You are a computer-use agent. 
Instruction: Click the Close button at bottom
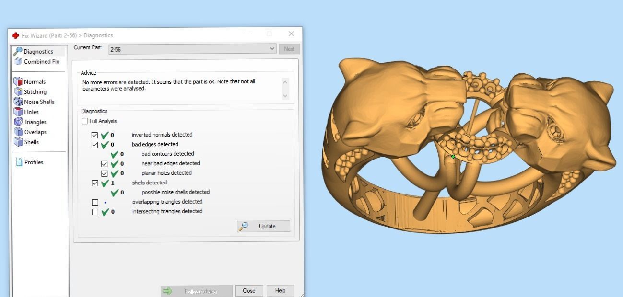tap(249, 290)
